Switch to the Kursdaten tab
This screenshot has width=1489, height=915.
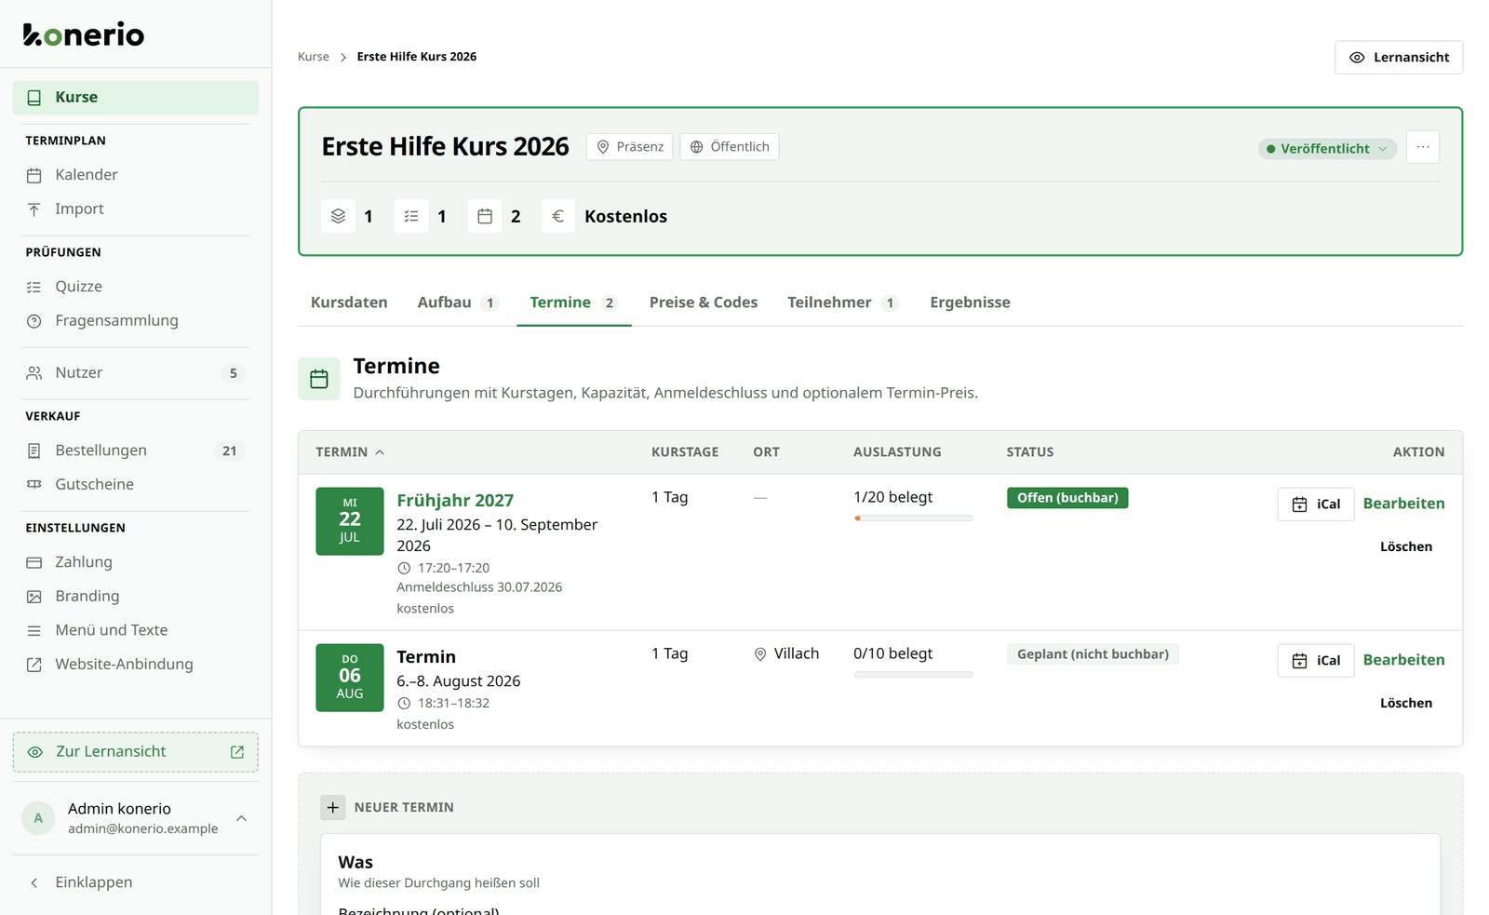(x=349, y=303)
